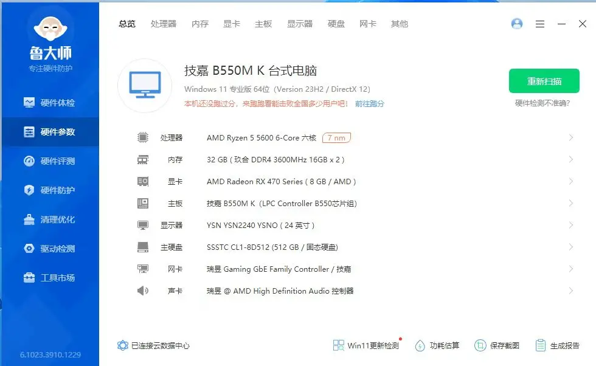The image size is (596, 366).
Task: Click the desktop computer monitor icon
Action: (x=145, y=86)
